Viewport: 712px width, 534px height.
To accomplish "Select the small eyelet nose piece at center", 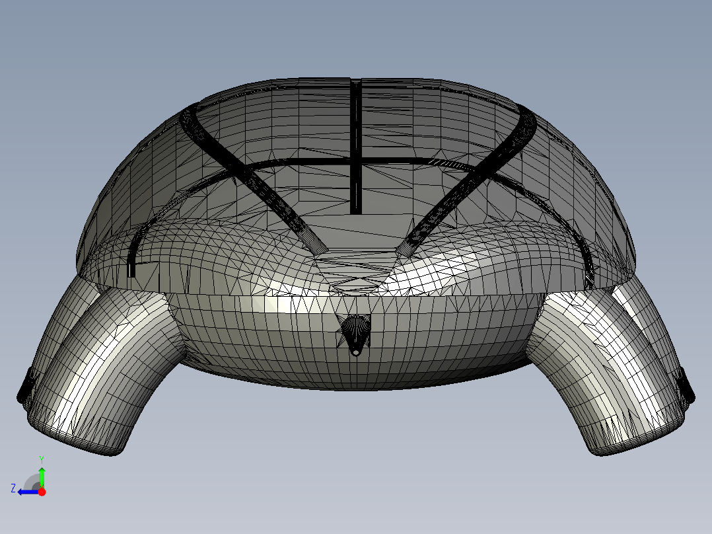I will 355,335.
